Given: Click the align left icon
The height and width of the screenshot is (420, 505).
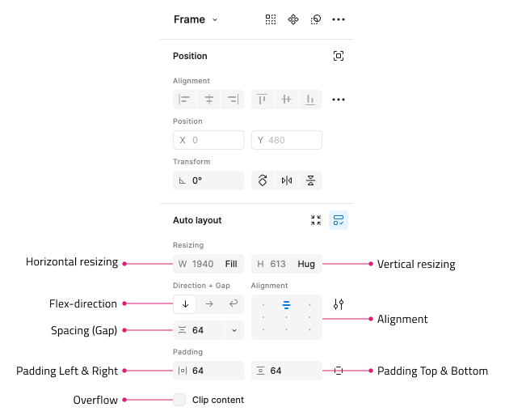Looking at the screenshot, I should [x=184, y=100].
